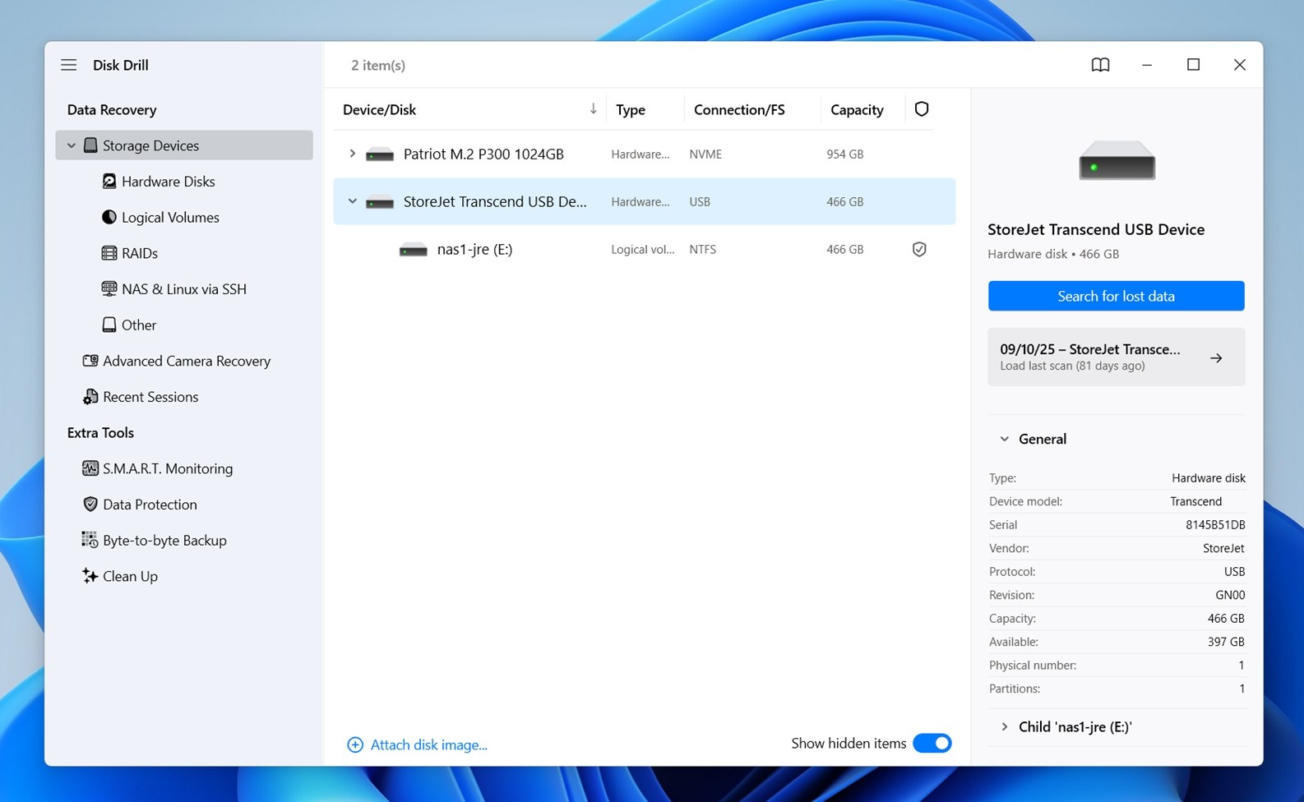The image size is (1304, 802).
Task: Open Clean Up tool
Action: point(130,576)
